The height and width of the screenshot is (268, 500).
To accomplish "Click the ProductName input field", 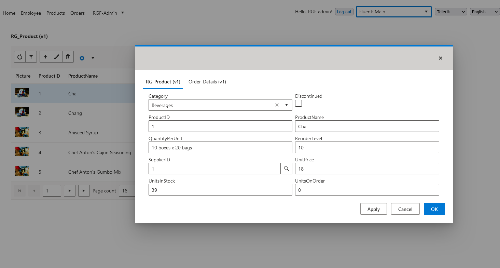I will [367, 126].
